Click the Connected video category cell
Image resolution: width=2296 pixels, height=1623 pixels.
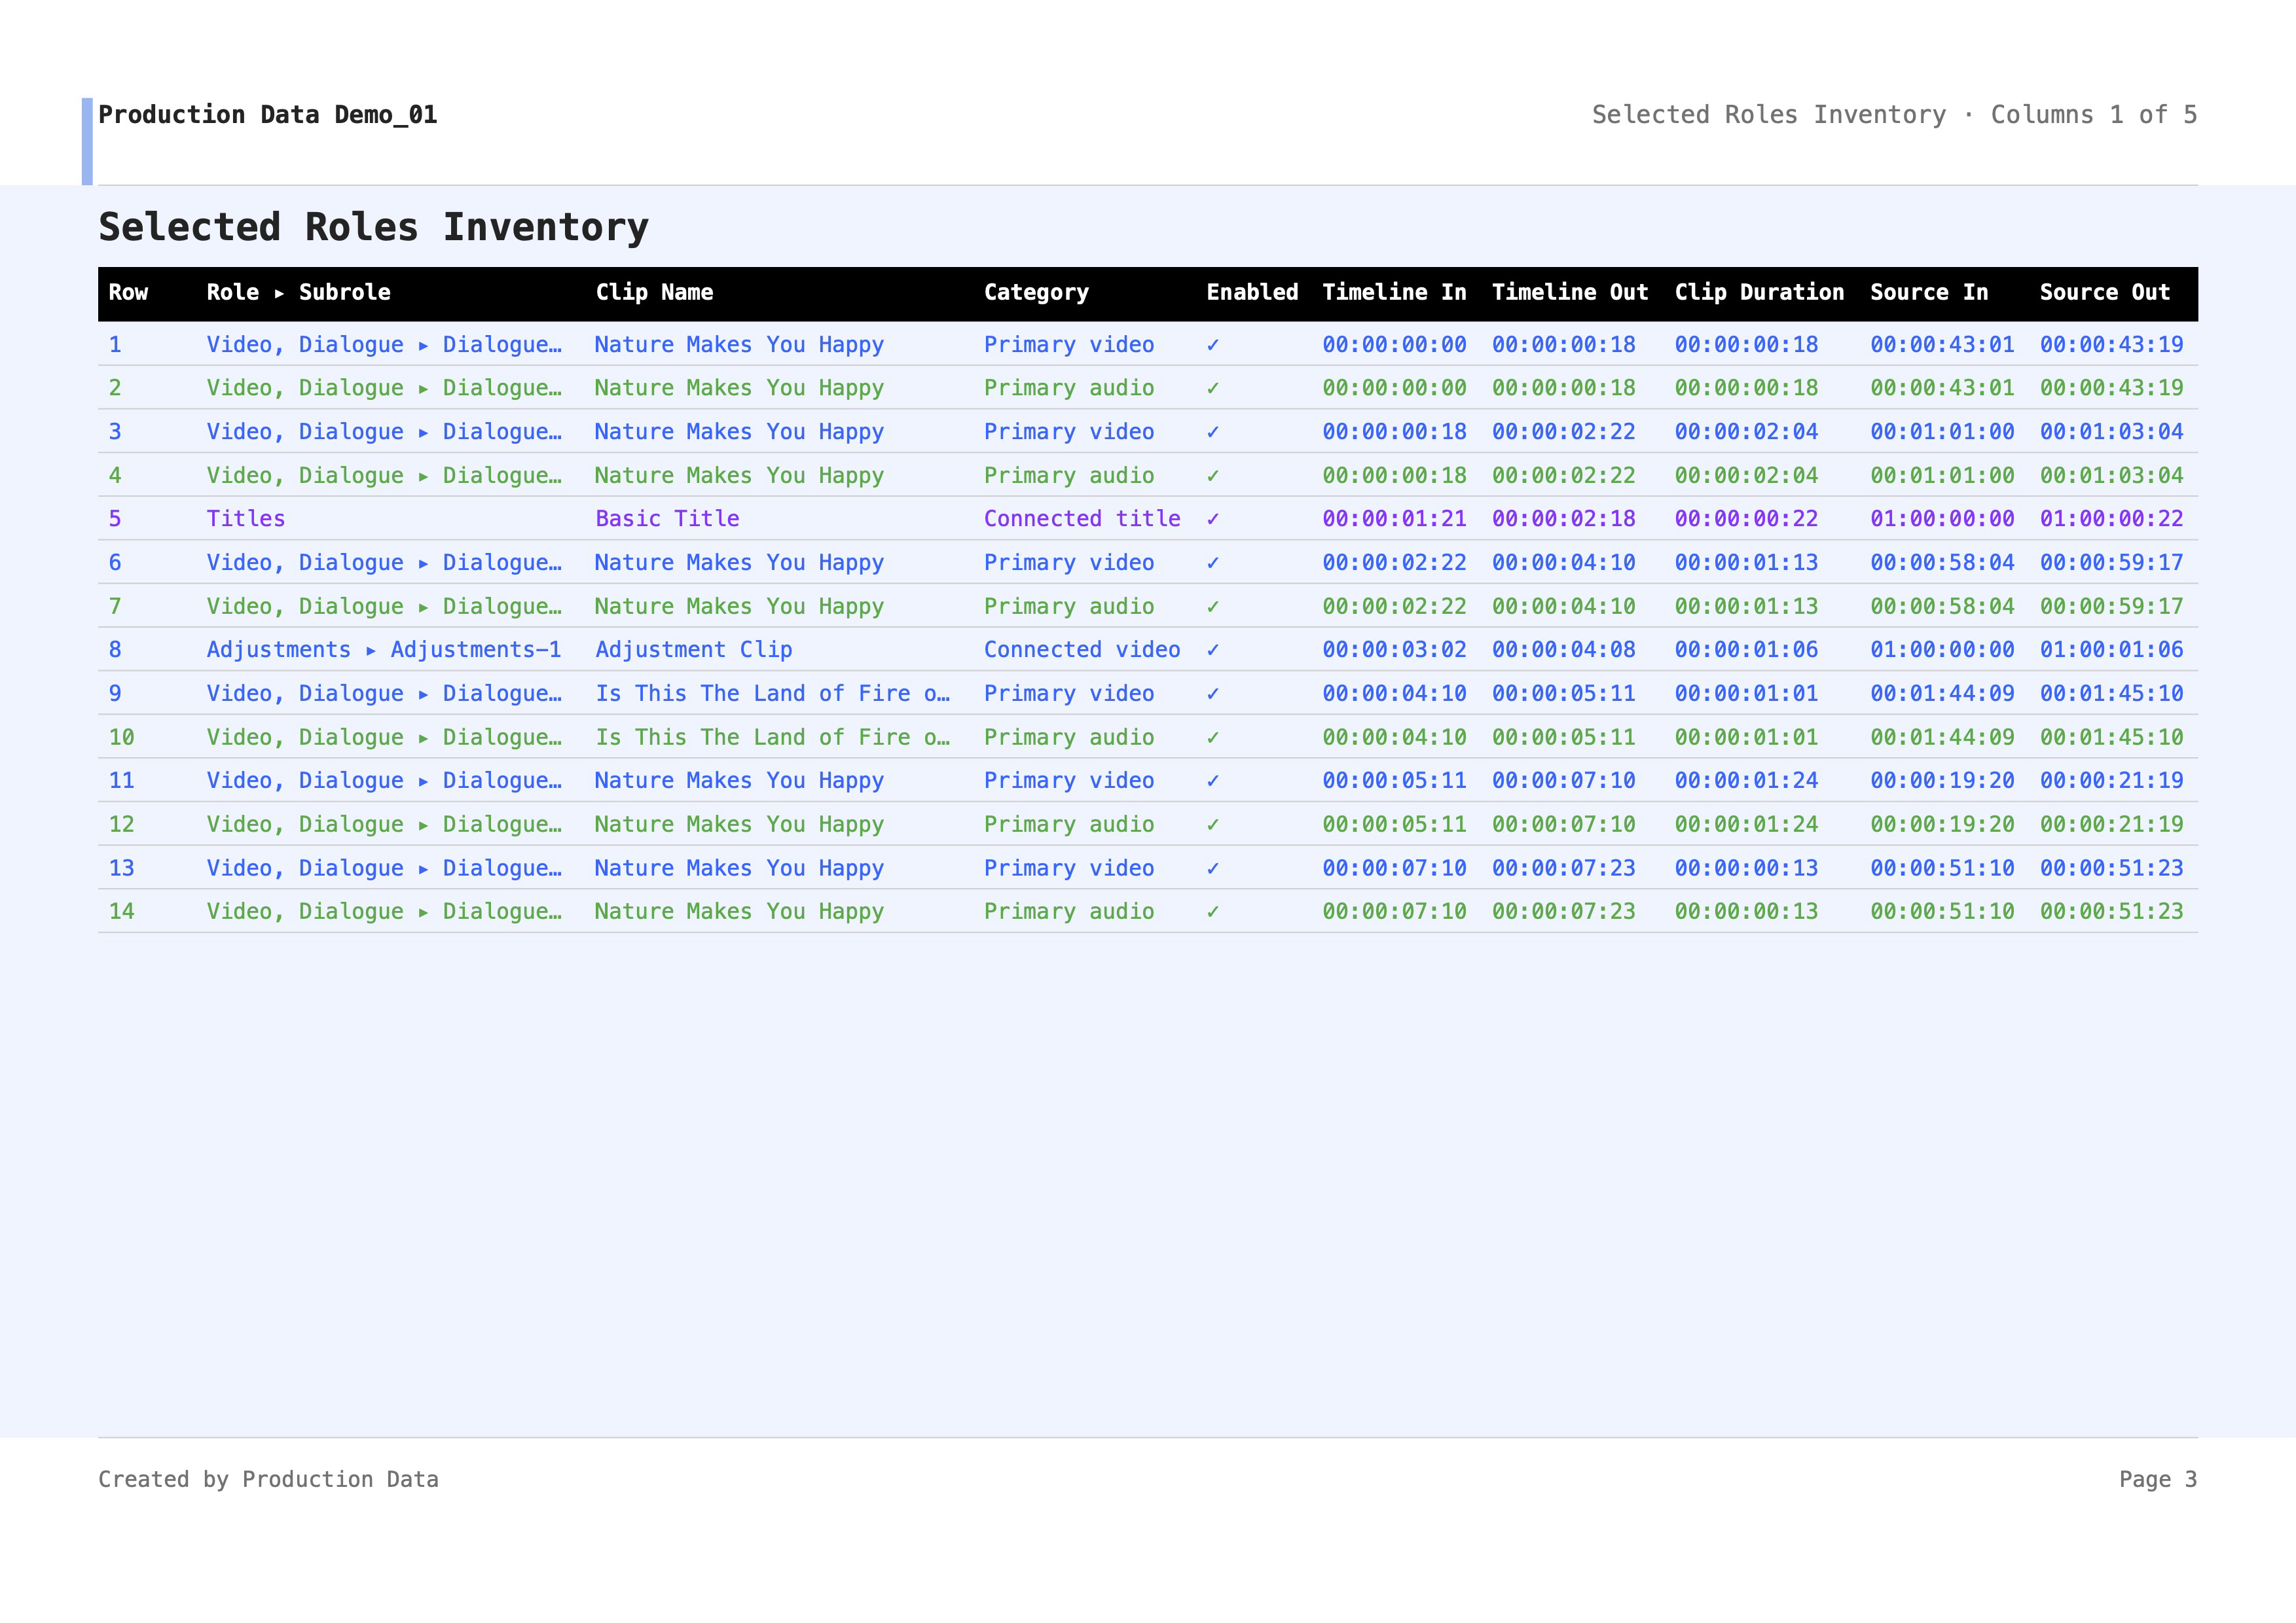click(1082, 650)
